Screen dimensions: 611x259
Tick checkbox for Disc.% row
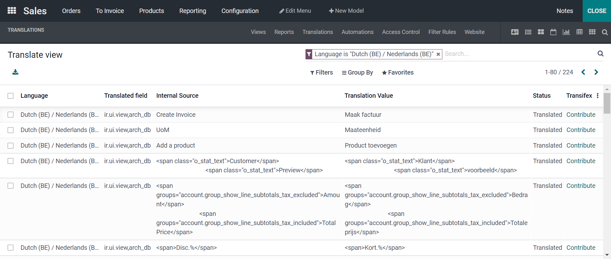pos(11,248)
